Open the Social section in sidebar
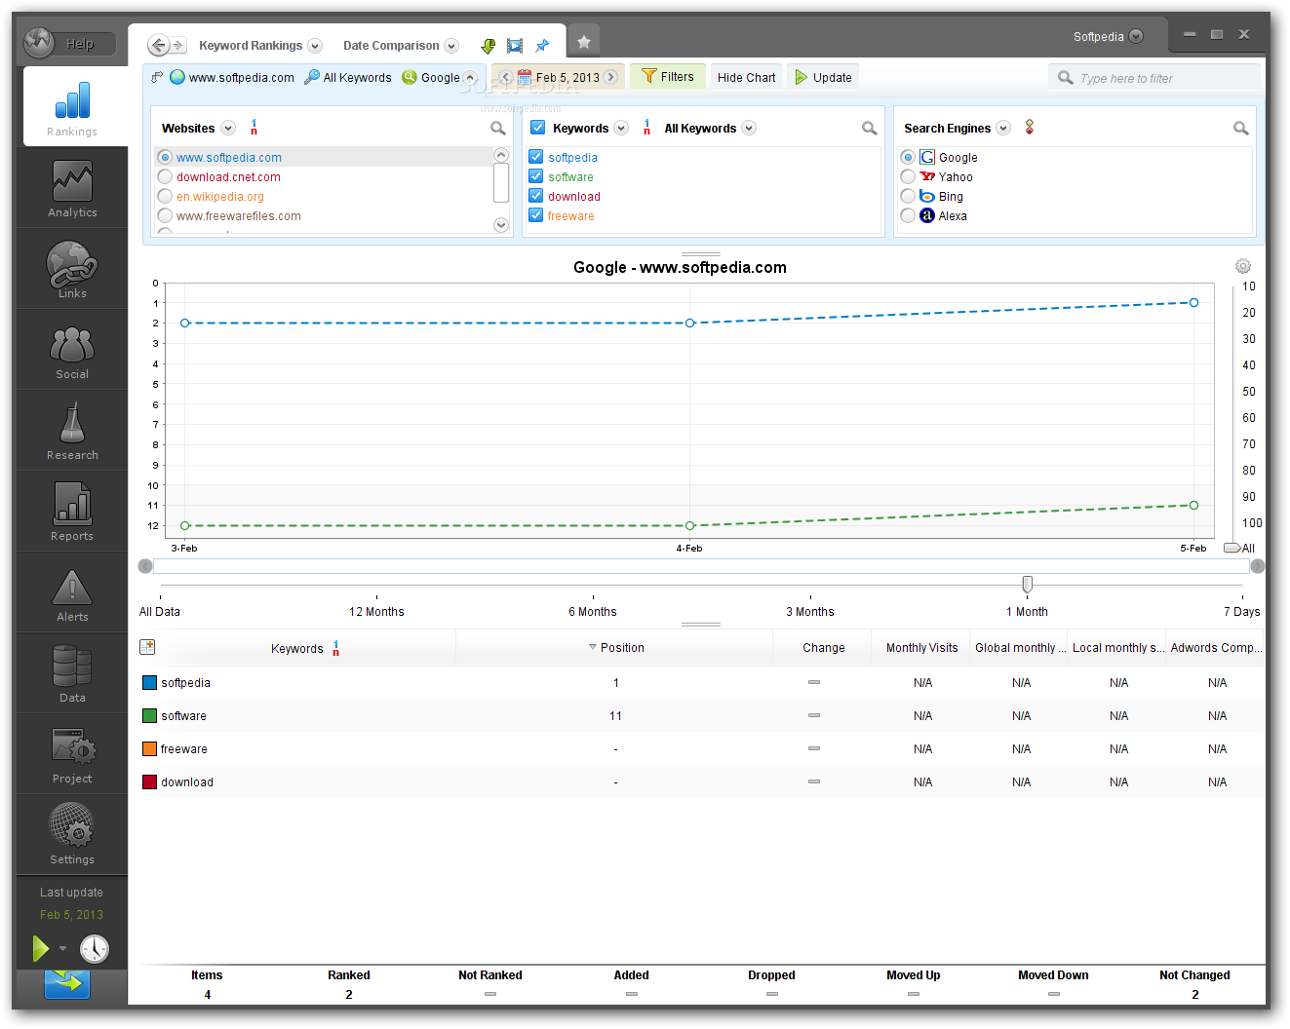 [72, 350]
